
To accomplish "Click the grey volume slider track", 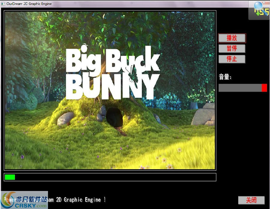I will pyautogui.click(x=243, y=88).
